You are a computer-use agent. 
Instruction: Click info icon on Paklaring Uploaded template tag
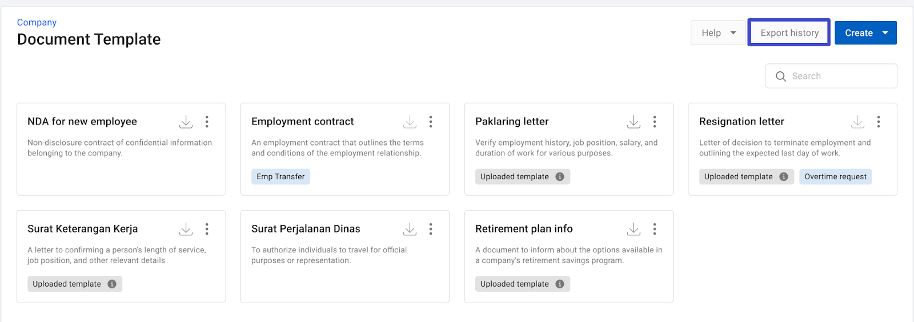tap(560, 177)
